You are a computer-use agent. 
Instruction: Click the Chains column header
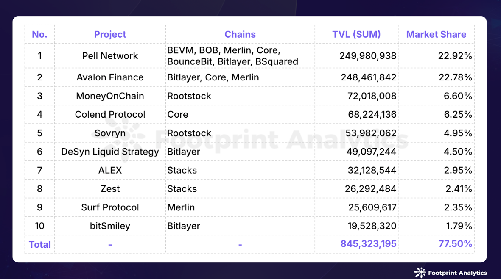coord(240,34)
